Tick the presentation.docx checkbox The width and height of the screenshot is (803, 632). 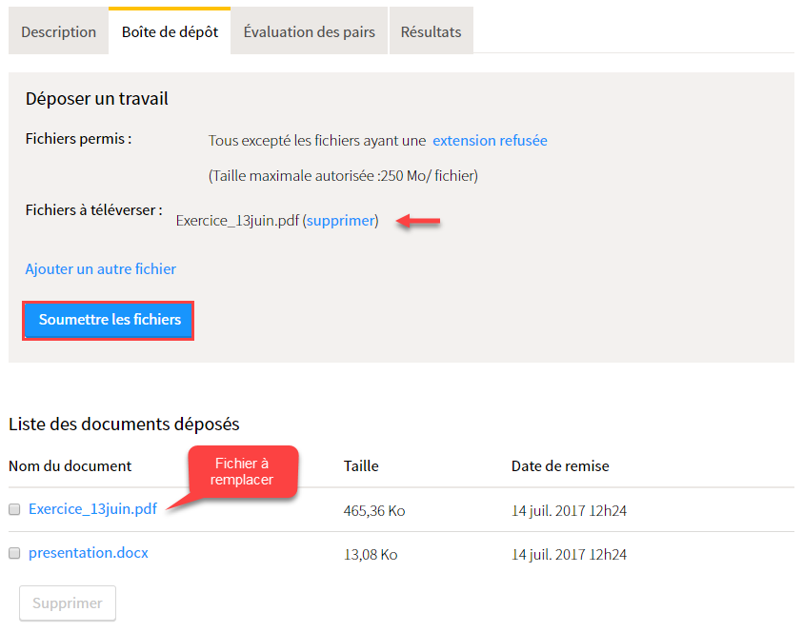(14, 553)
